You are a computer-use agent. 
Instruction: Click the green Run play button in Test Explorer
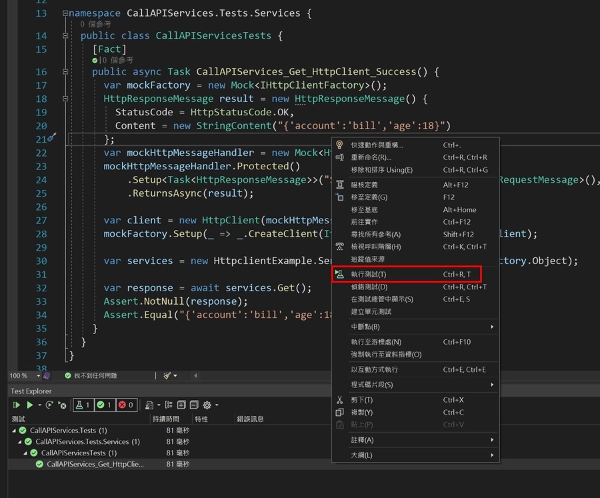pyautogui.click(x=29, y=405)
